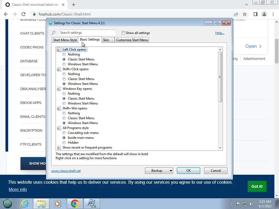Open Chrome three-dot menu

pos(273,14)
